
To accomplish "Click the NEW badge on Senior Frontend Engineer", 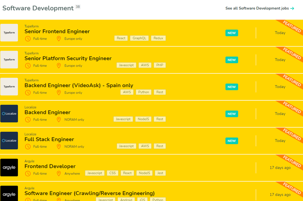I will click(232, 33).
